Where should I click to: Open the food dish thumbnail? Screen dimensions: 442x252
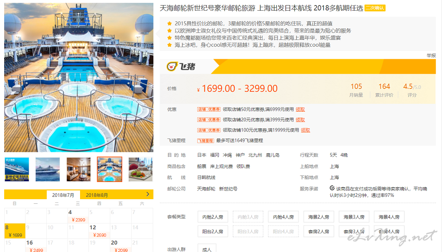tap(140, 170)
